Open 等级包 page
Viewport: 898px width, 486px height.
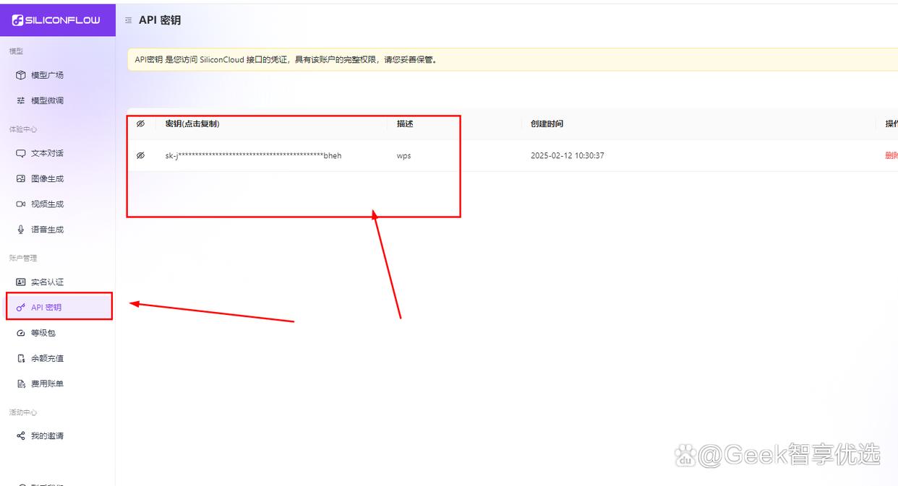click(x=58, y=333)
